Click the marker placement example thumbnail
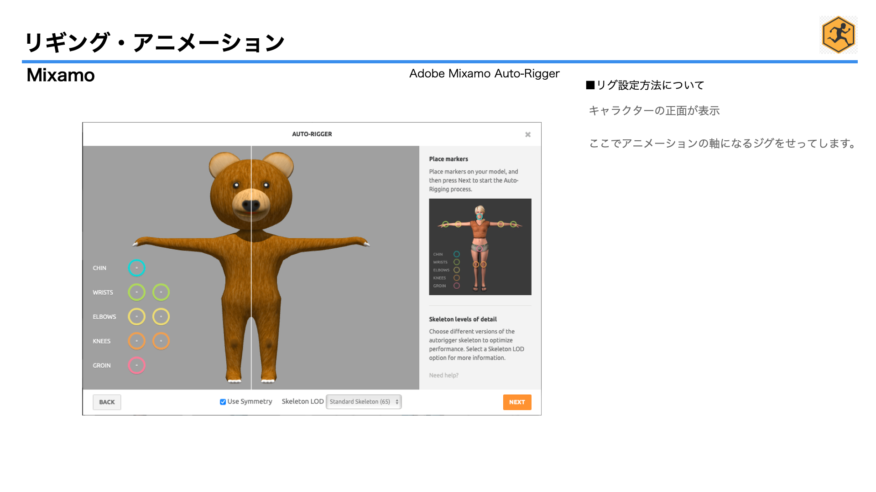Viewport: 876px width, 492px height. point(480,246)
